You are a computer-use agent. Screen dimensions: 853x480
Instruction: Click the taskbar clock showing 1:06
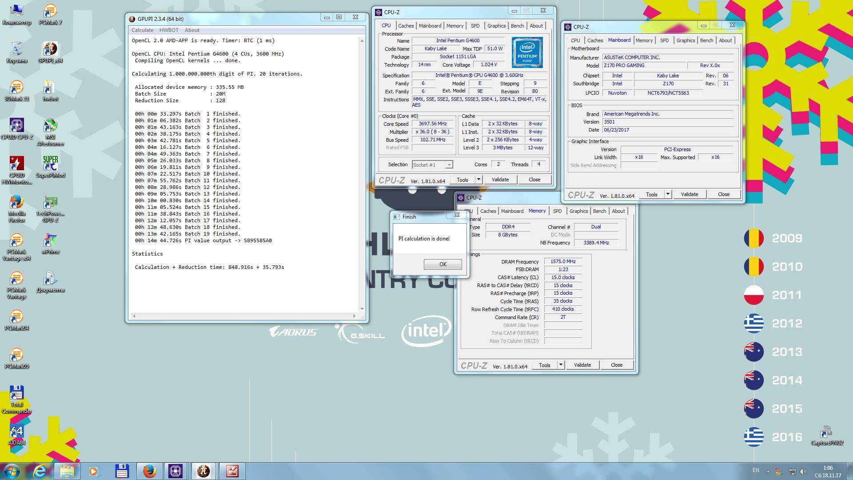tap(828, 472)
